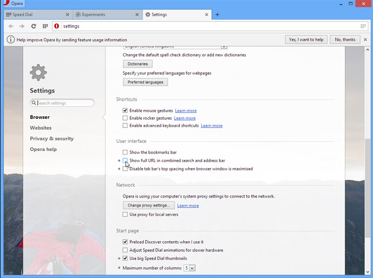This screenshot has height=278, width=373.
Task: Click the scrollbar down arrow
Action: tap(368, 272)
